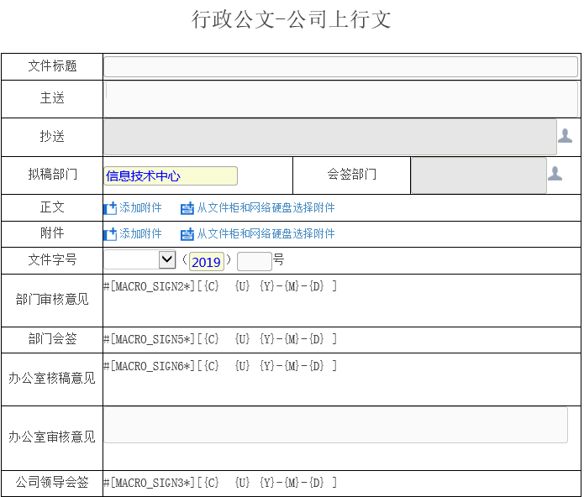Click the gray 会签部门 box
This screenshot has height=497, width=584.
point(478,175)
